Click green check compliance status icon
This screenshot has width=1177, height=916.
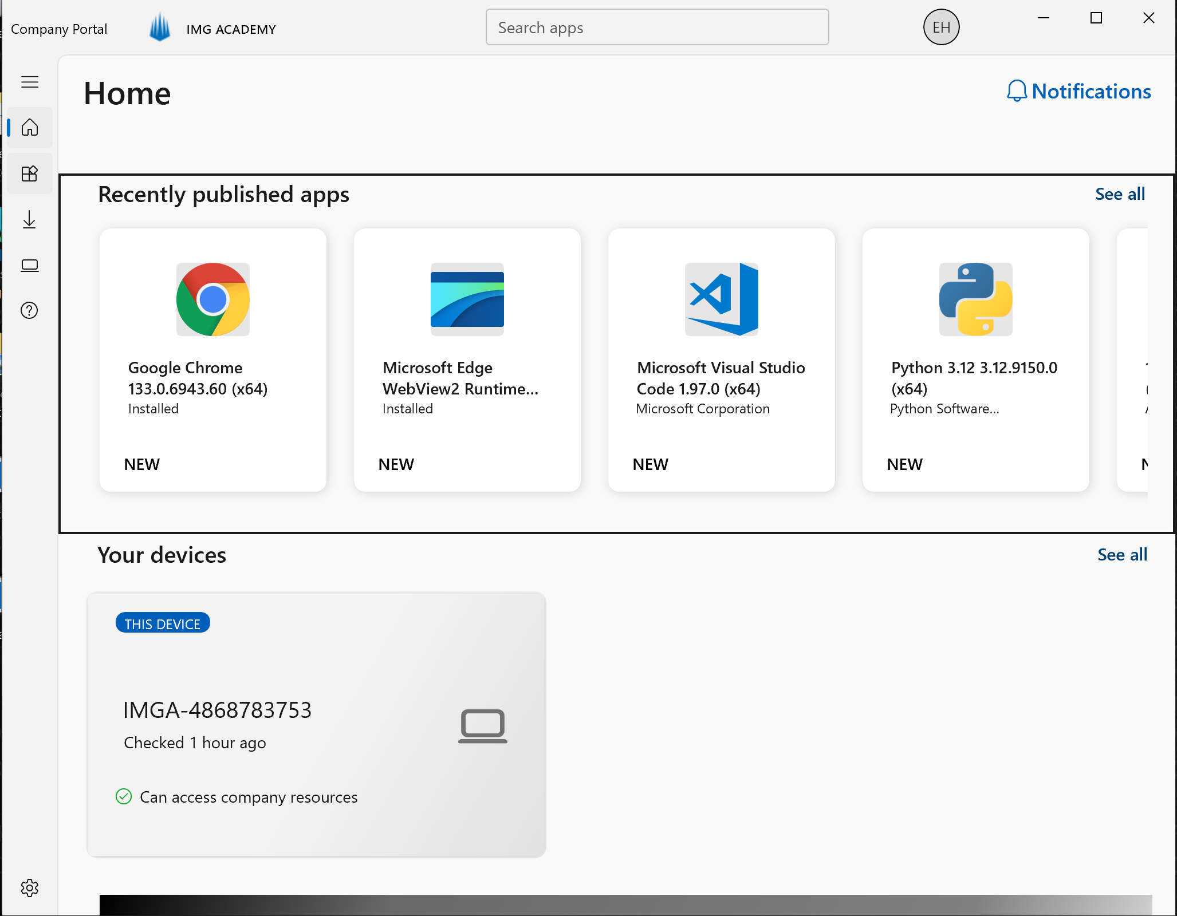tap(124, 796)
